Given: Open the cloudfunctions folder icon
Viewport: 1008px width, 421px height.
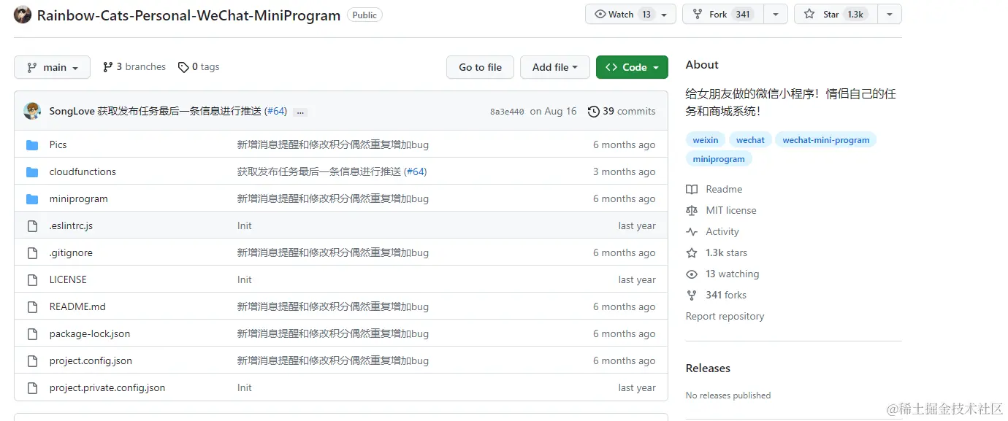Looking at the screenshot, I should pos(32,172).
